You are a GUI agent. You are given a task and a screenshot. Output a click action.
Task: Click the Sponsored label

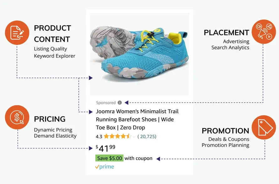pos(106,103)
